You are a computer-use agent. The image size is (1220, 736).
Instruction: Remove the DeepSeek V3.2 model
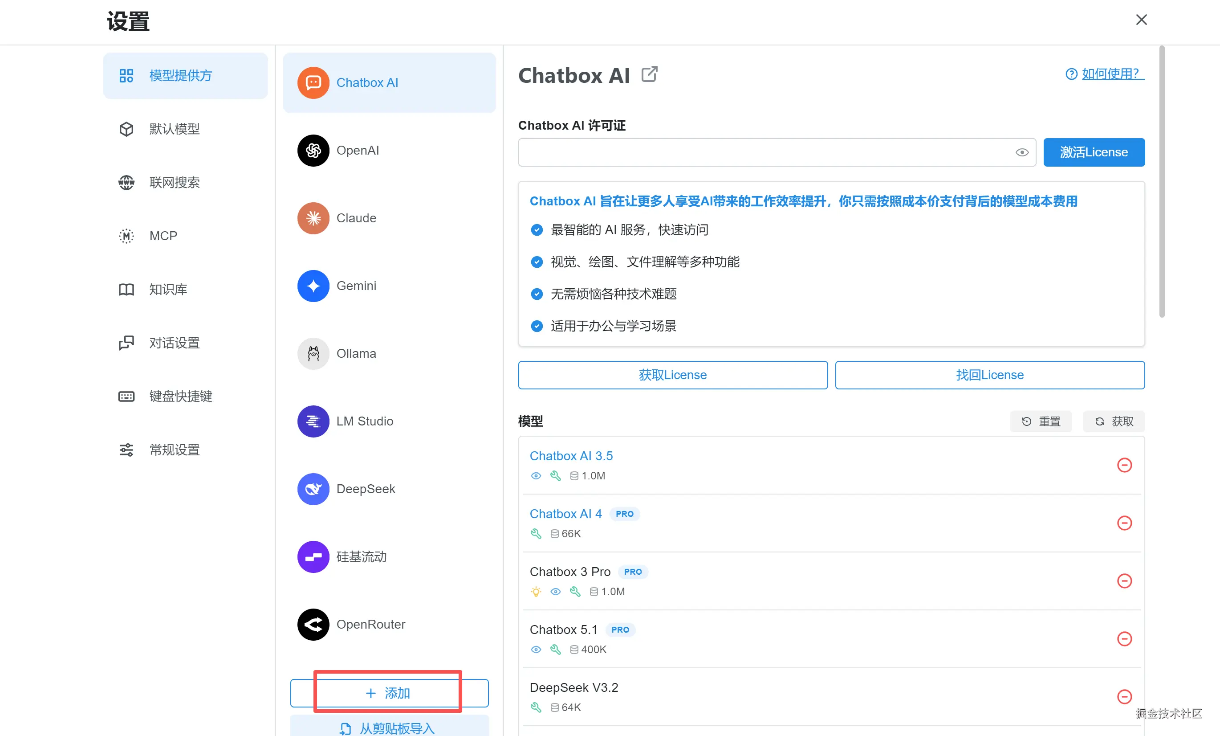[1124, 697]
